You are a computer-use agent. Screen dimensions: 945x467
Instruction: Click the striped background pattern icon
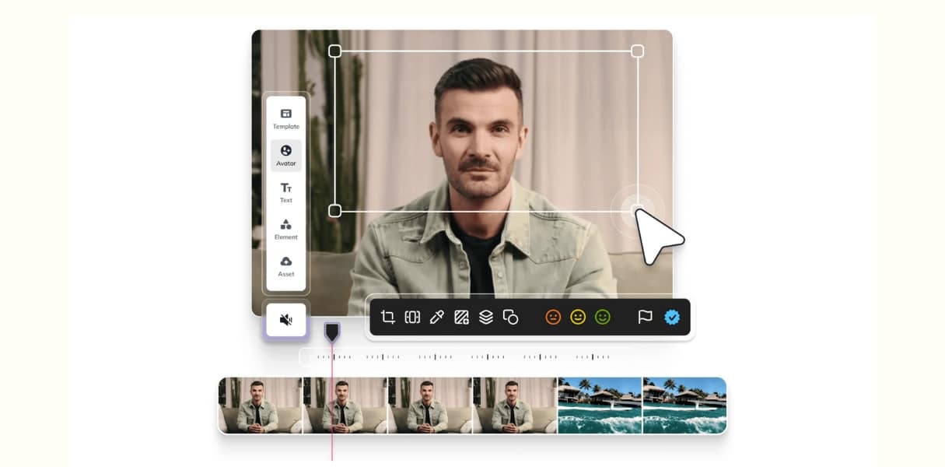pos(461,317)
